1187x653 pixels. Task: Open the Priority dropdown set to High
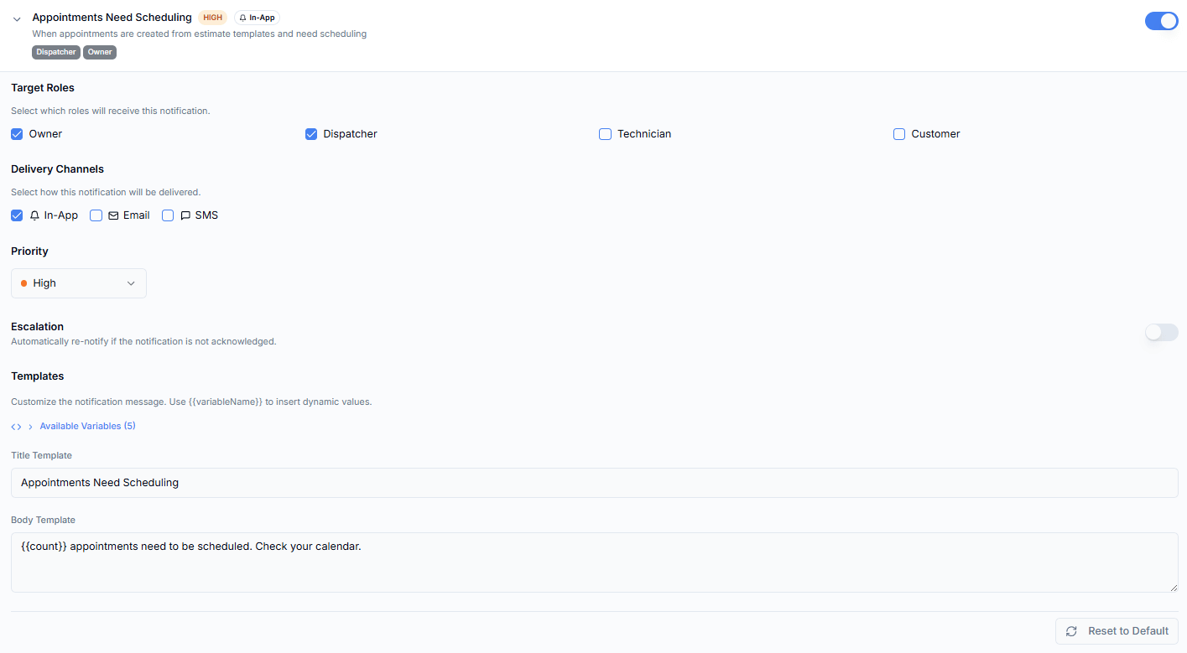[79, 283]
